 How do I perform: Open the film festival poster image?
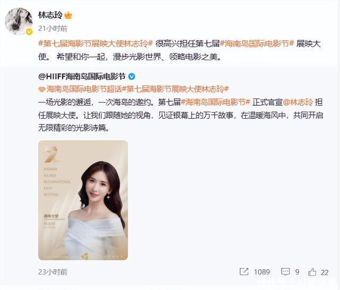coord(83,200)
